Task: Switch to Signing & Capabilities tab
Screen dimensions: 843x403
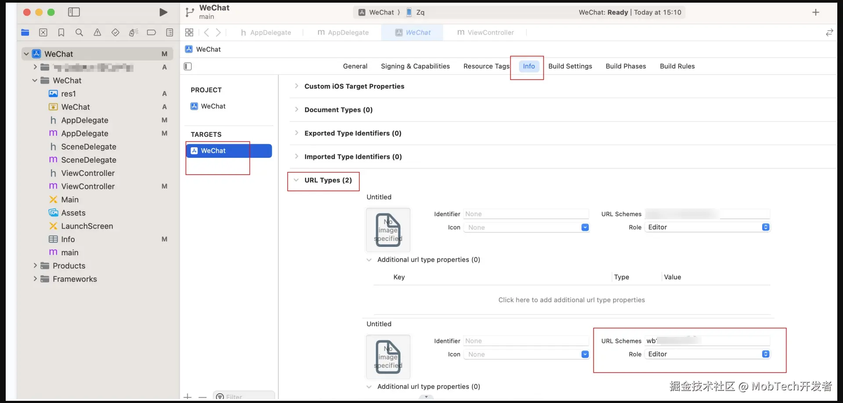Action: coord(415,66)
